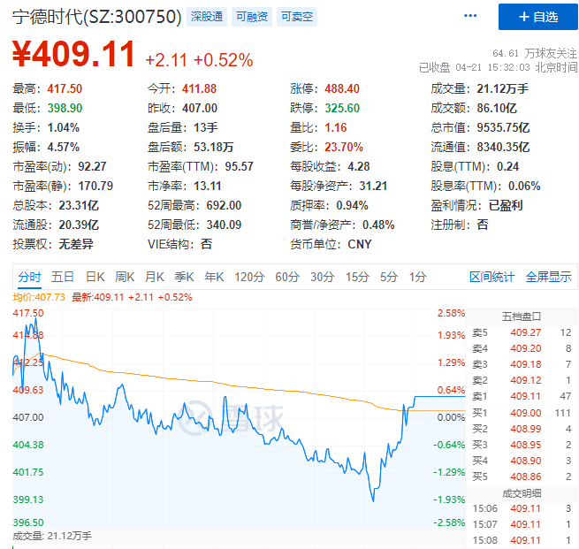Switch to the 年K chart tab

[x=214, y=277]
